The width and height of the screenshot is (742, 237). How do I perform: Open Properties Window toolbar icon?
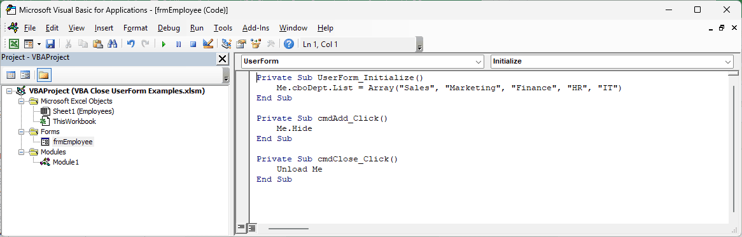pyautogui.click(x=241, y=44)
